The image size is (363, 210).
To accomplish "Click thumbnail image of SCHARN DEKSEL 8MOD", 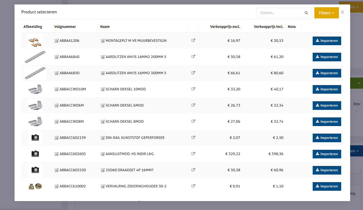I will coord(35,122).
